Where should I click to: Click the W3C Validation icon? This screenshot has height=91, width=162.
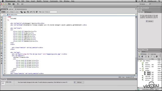(31, 12)
